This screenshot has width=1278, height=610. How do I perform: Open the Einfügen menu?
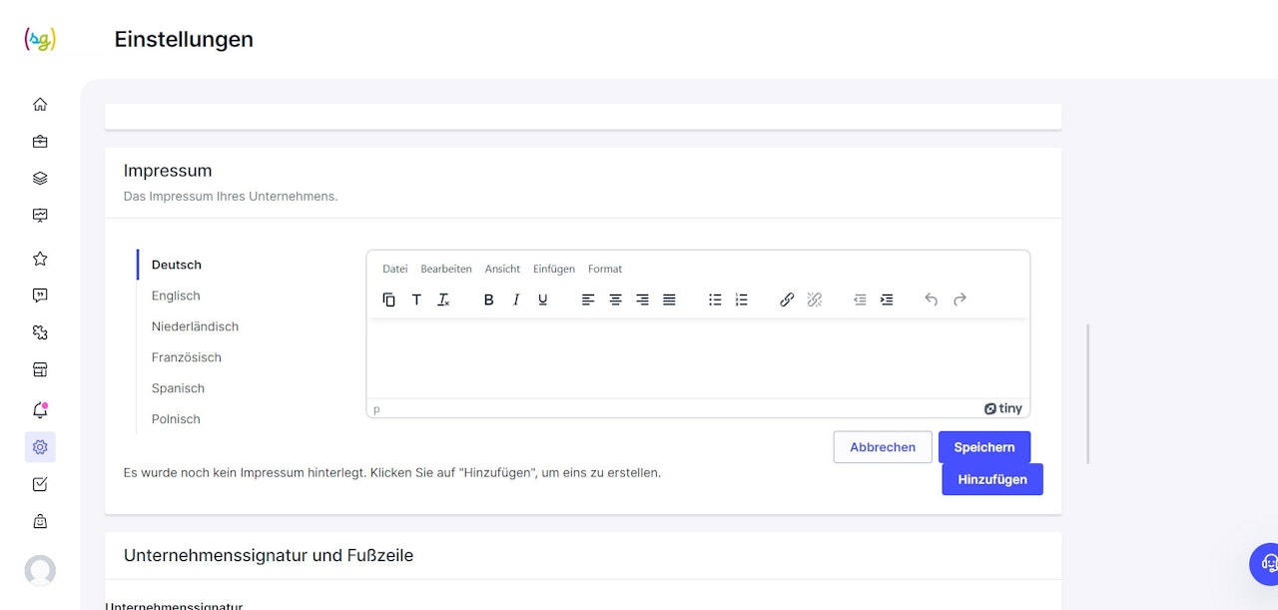554,269
